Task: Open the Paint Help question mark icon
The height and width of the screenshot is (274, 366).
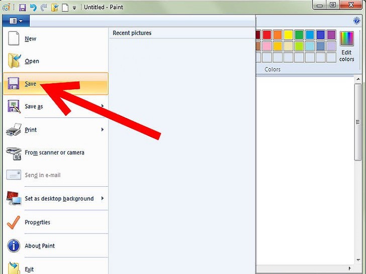Action: [x=356, y=21]
